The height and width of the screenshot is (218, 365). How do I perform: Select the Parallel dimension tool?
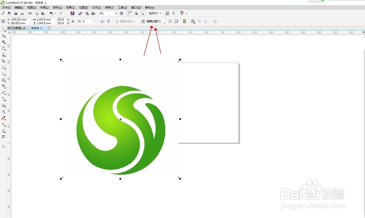point(3,93)
